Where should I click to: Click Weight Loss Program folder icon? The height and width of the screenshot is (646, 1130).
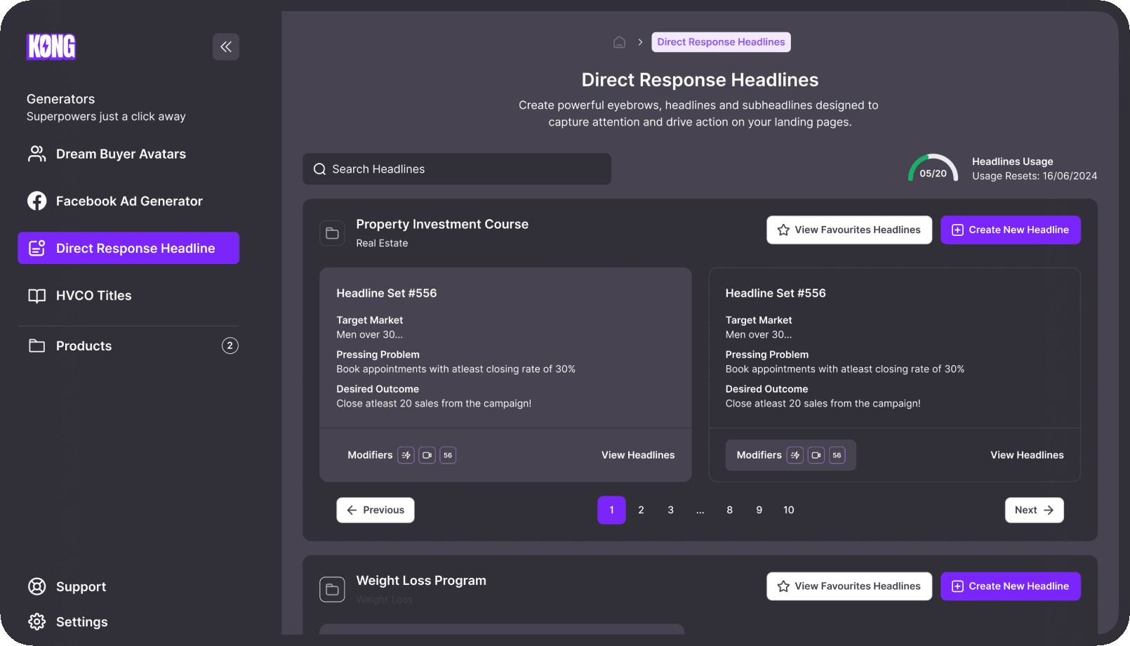(332, 589)
